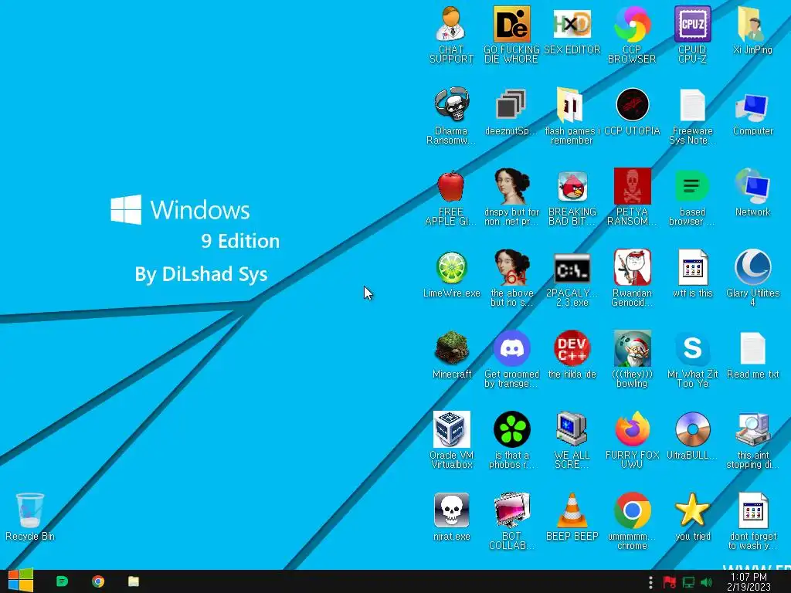Open the network monitor tray icon

click(688, 582)
